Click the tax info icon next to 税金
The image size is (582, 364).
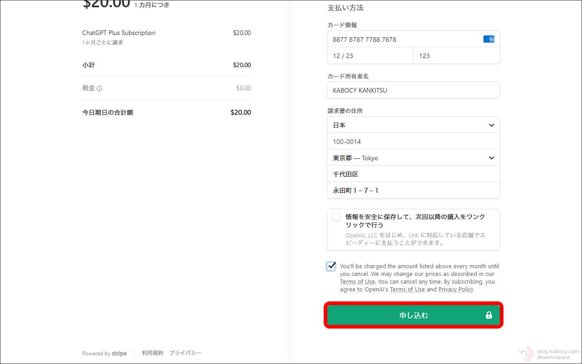click(x=99, y=89)
